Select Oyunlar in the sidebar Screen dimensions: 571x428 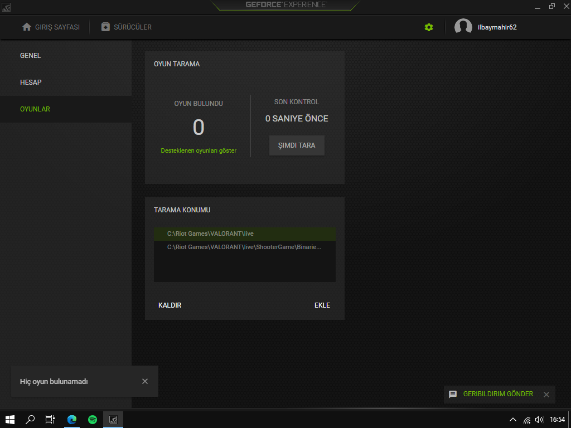point(66,109)
